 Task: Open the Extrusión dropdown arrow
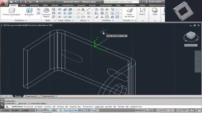click(x=29, y=16)
